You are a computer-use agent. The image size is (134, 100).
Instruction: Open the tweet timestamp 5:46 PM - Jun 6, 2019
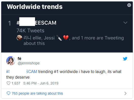(41, 83)
